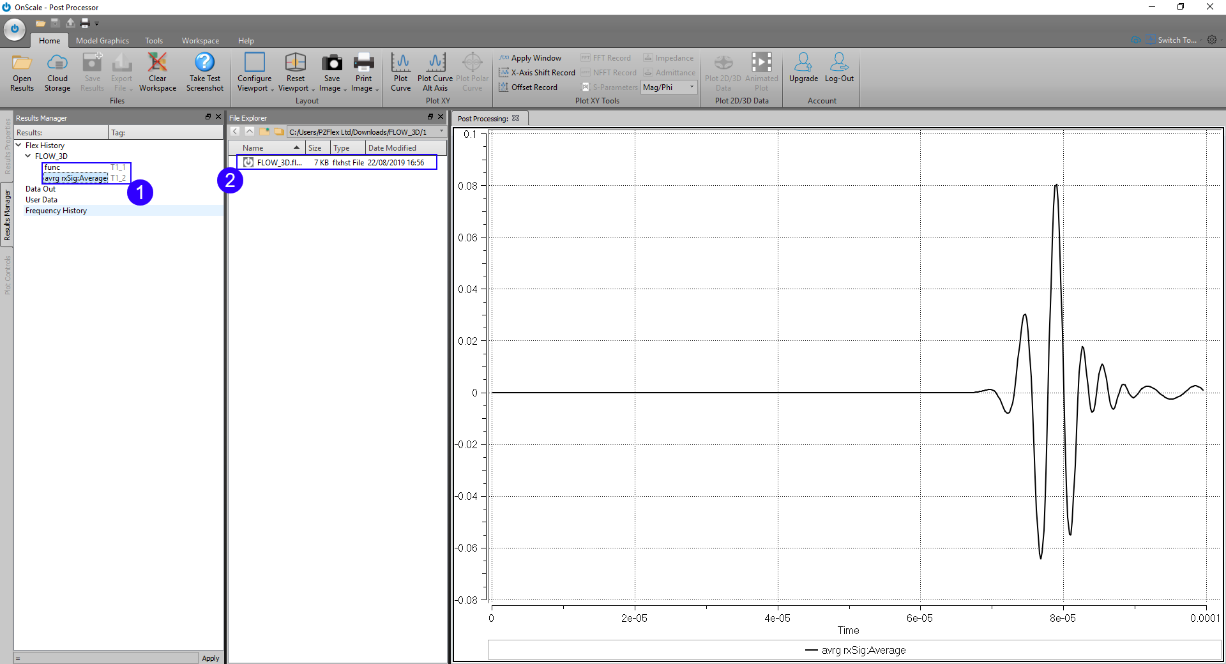1226x664 pixels.
Task: Select avrg rxSig:Average result
Action: [x=75, y=178]
